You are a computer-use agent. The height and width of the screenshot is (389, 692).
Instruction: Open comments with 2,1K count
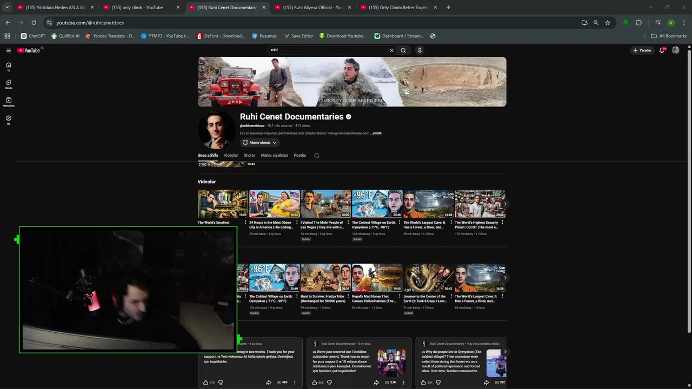[x=391, y=383]
